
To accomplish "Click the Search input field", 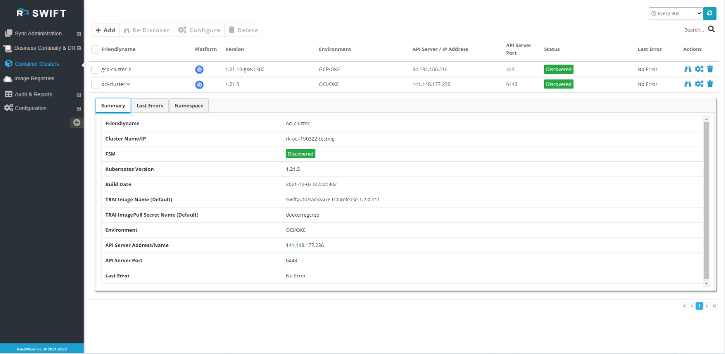I will [x=694, y=30].
